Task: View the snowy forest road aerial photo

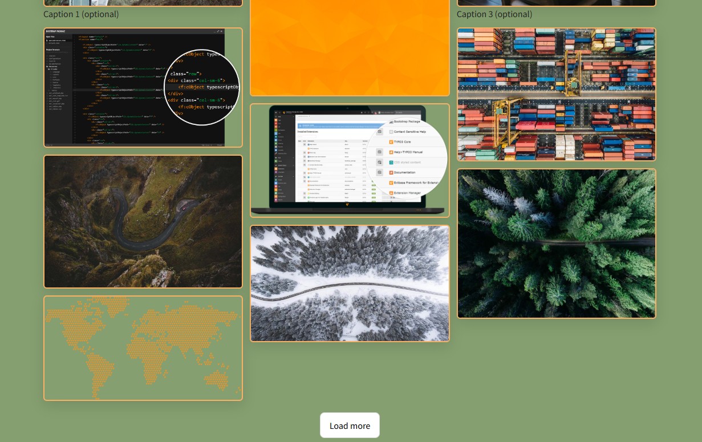Action: (x=350, y=283)
